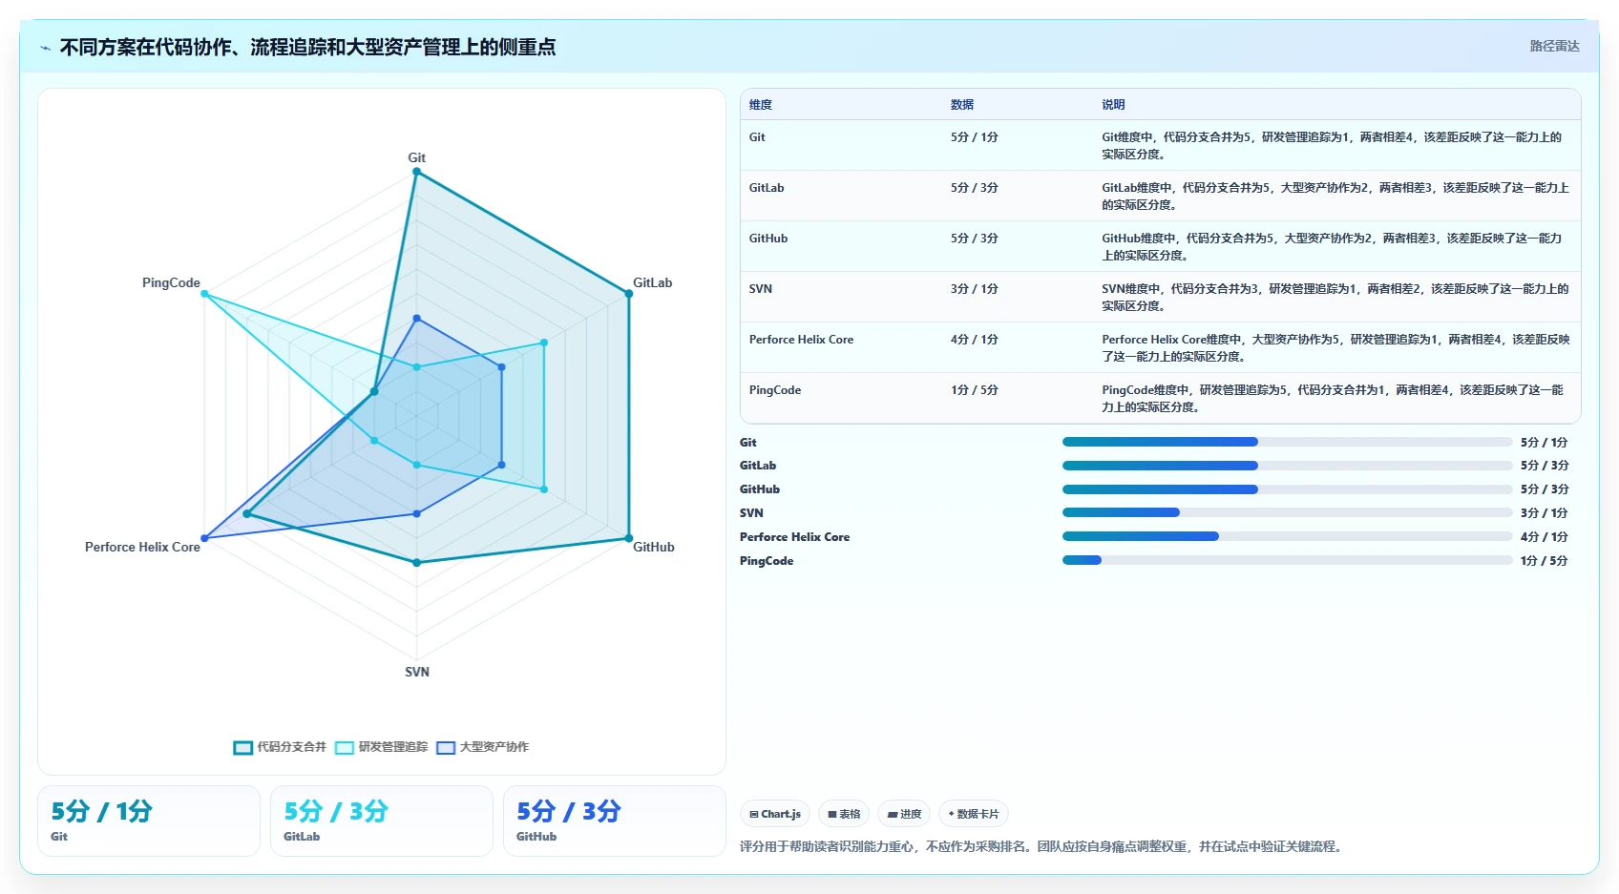Click the 路径雷达 label in the header

1554,46
